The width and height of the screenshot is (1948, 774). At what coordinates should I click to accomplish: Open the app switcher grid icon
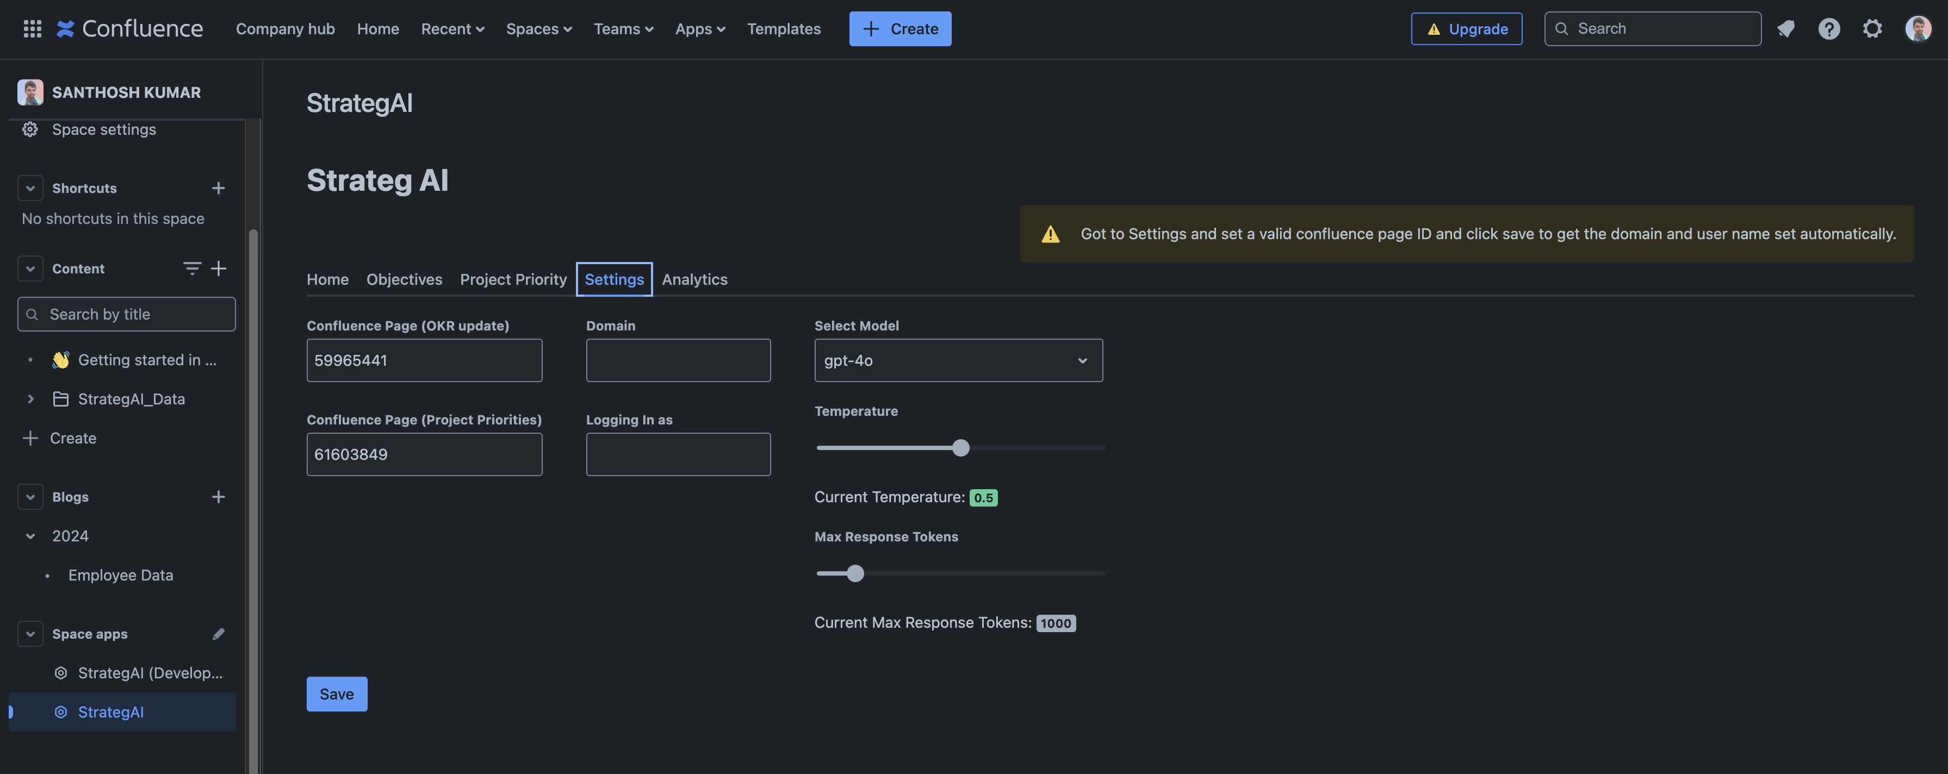[32, 29]
